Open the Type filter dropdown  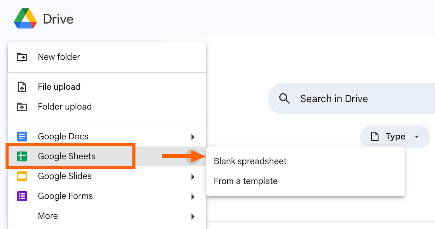point(417,137)
